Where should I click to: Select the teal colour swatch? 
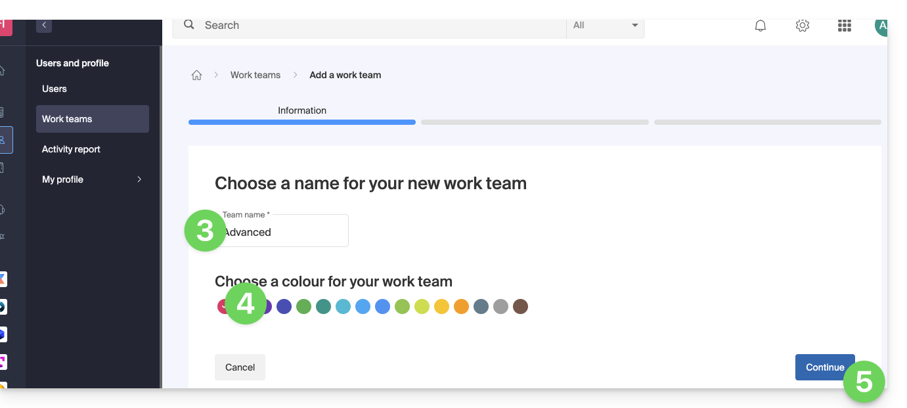point(323,307)
